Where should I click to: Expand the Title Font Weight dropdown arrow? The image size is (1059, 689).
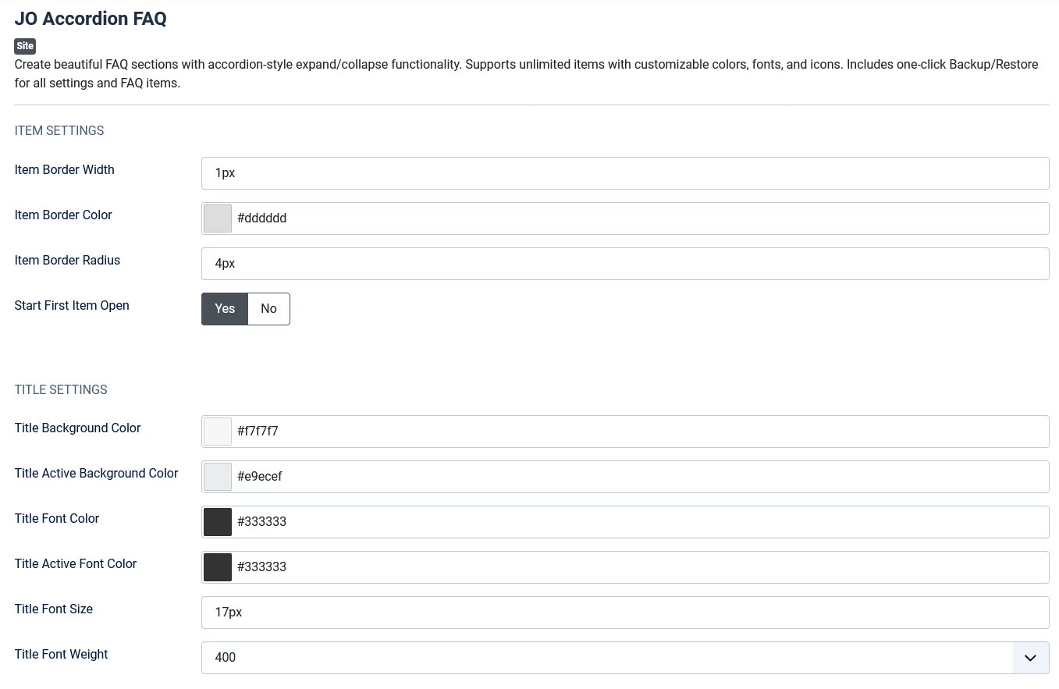click(1030, 658)
